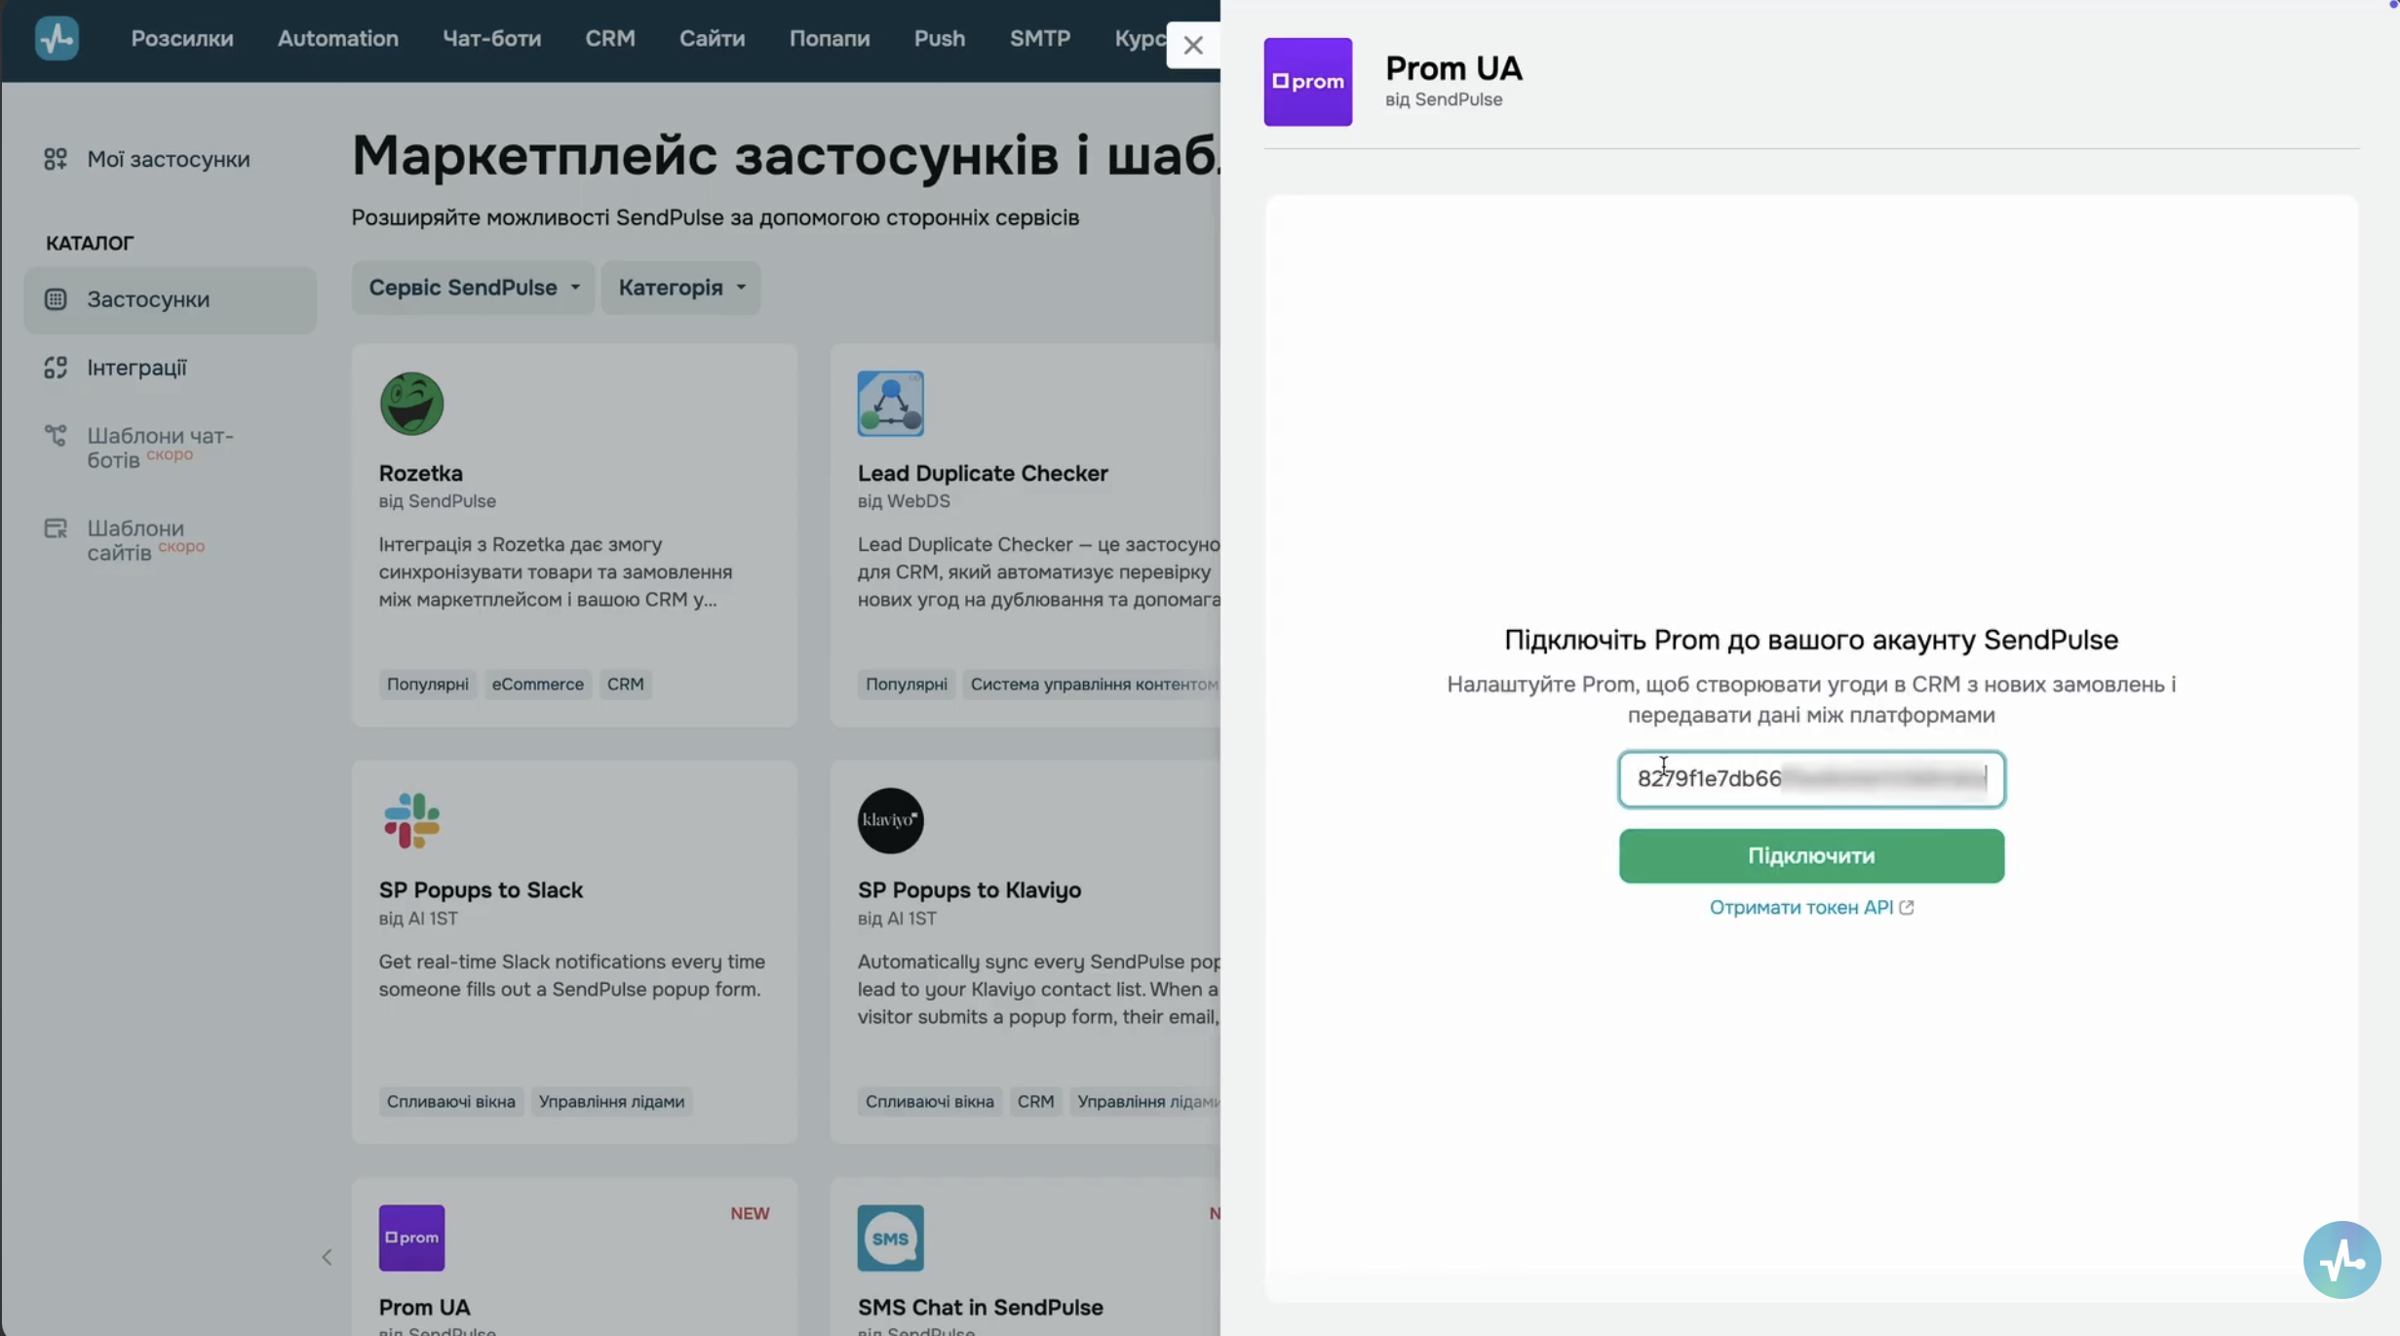This screenshot has height=1336, width=2400.
Task: Open Шаблони чат-ботів sidebar item
Action: coord(160,448)
